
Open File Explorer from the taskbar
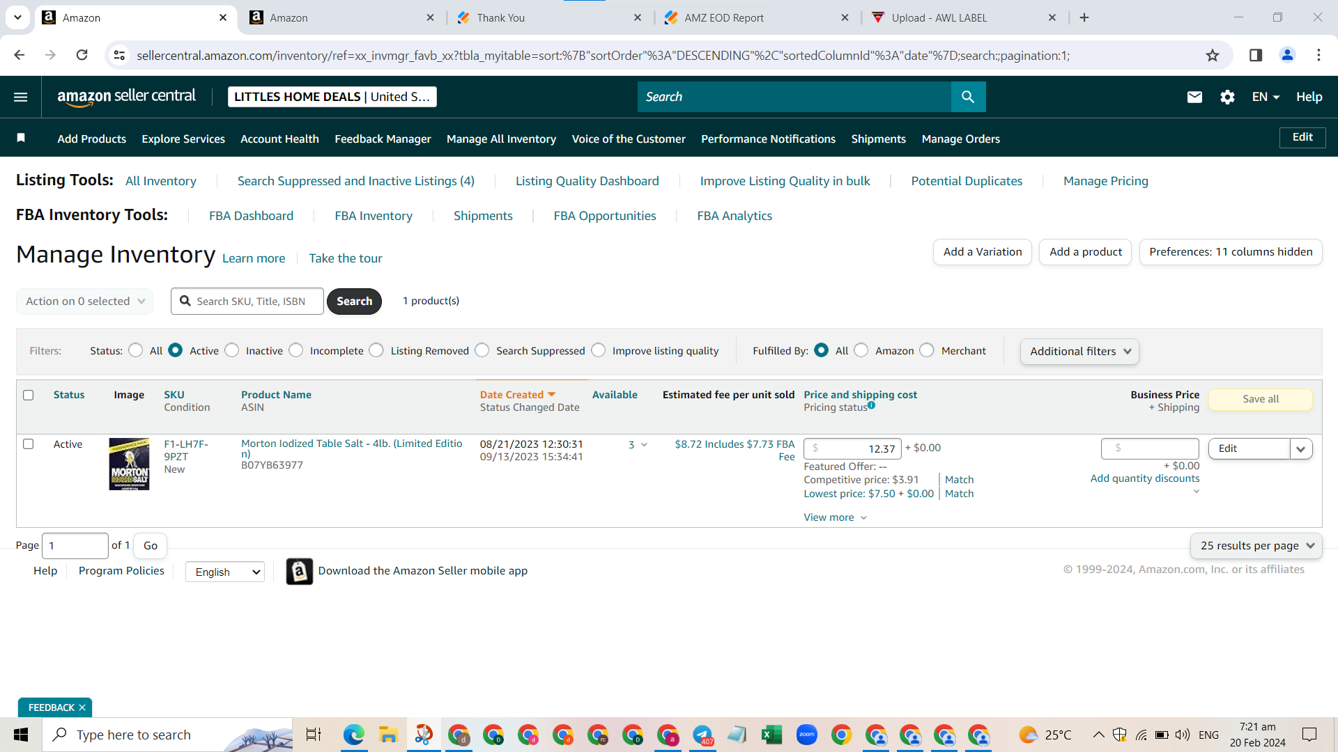tap(388, 735)
